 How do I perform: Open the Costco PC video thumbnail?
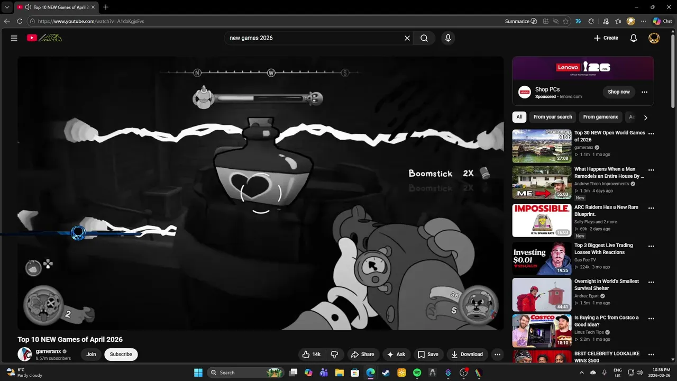542,331
